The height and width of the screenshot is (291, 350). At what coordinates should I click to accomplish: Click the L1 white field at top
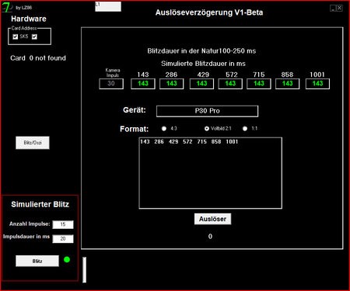(x=108, y=6)
